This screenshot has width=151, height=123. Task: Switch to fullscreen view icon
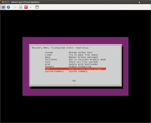coord(37,7)
